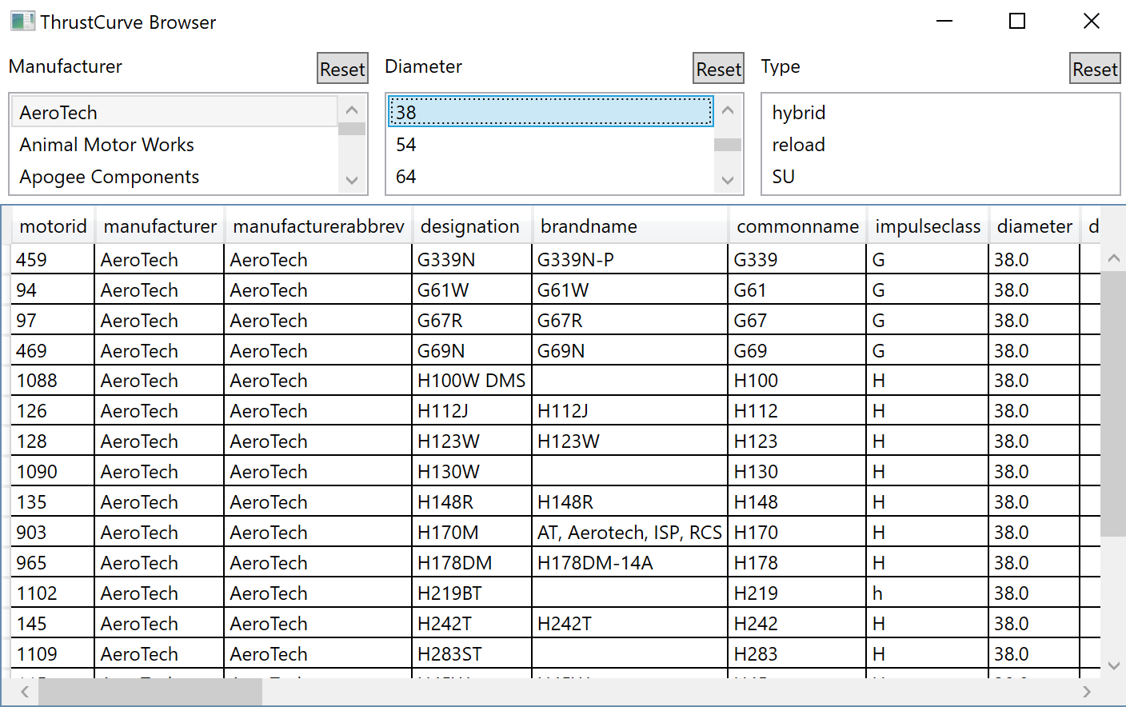Screen dimensions: 1126x707
Task: Select Apogee Components manufacturer
Action: (x=174, y=176)
